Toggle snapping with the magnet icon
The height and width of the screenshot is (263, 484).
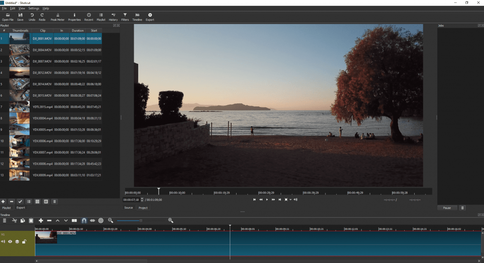click(x=84, y=220)
